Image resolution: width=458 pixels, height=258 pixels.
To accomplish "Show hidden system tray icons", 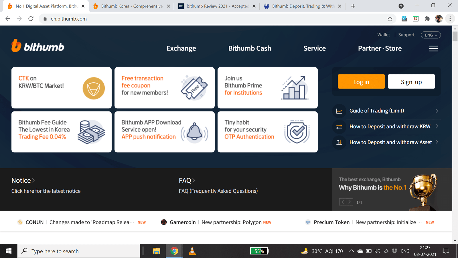I will (352, 251).
